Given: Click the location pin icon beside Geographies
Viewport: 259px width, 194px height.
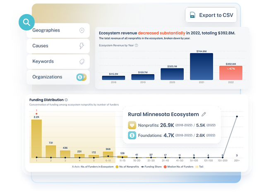Looking at the screenshot, I should (82, 30).
